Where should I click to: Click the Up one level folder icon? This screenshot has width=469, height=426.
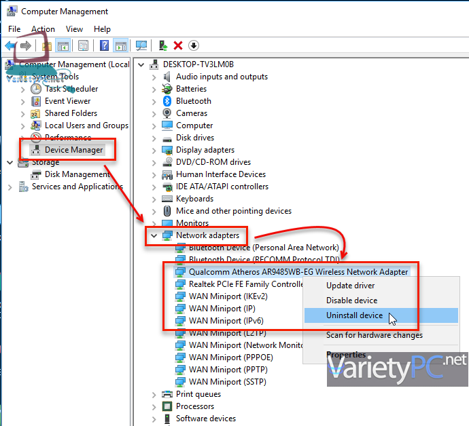tap(47, 46)
